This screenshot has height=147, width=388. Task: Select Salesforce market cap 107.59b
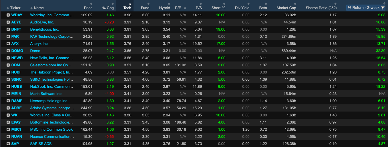coord(289,65)
